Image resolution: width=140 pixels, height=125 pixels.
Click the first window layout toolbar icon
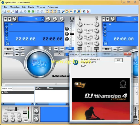(47, 11)
